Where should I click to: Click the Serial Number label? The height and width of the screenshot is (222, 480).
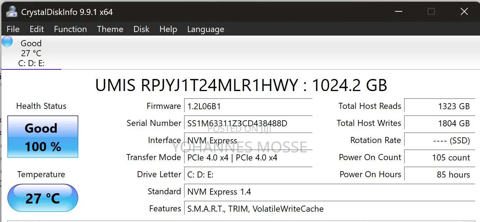(x=154, y=123)
